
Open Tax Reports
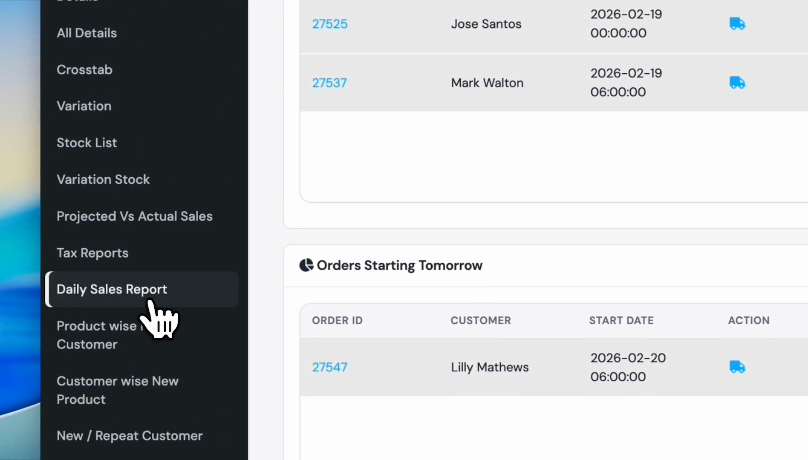click(x=92, y=253)
